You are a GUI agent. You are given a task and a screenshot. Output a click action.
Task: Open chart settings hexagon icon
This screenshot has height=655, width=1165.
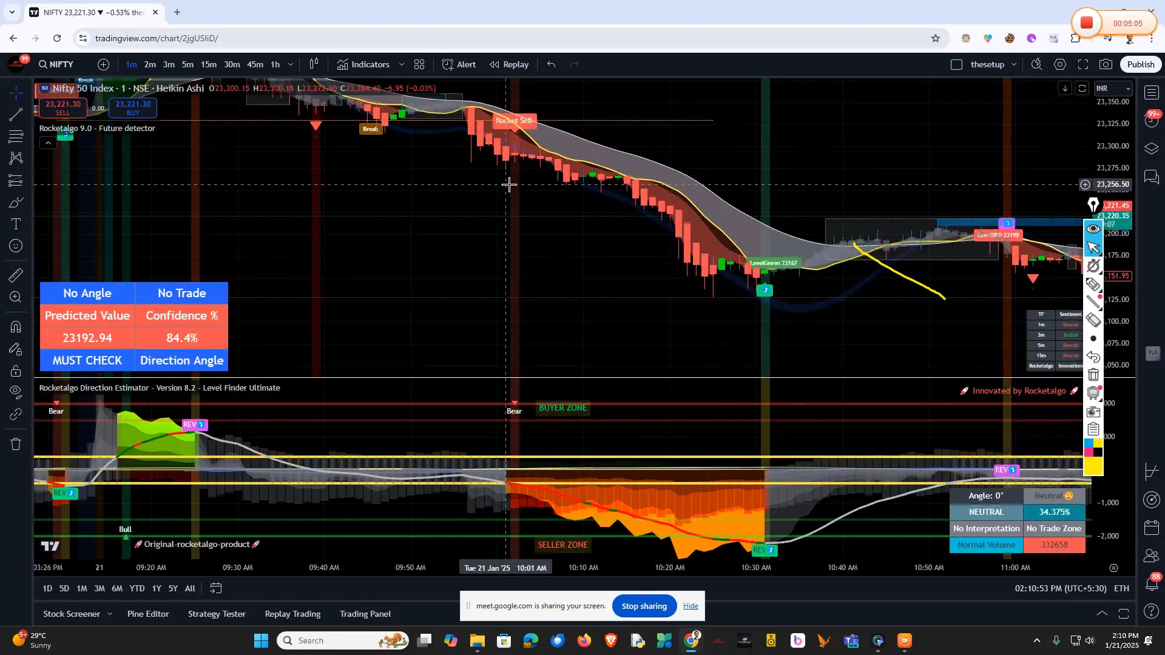pos(1060,64)
